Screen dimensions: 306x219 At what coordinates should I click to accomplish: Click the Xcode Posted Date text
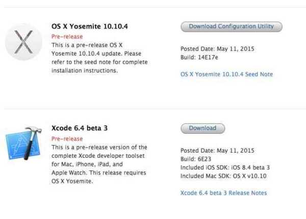pyautogui.click(x=217, y=151)
